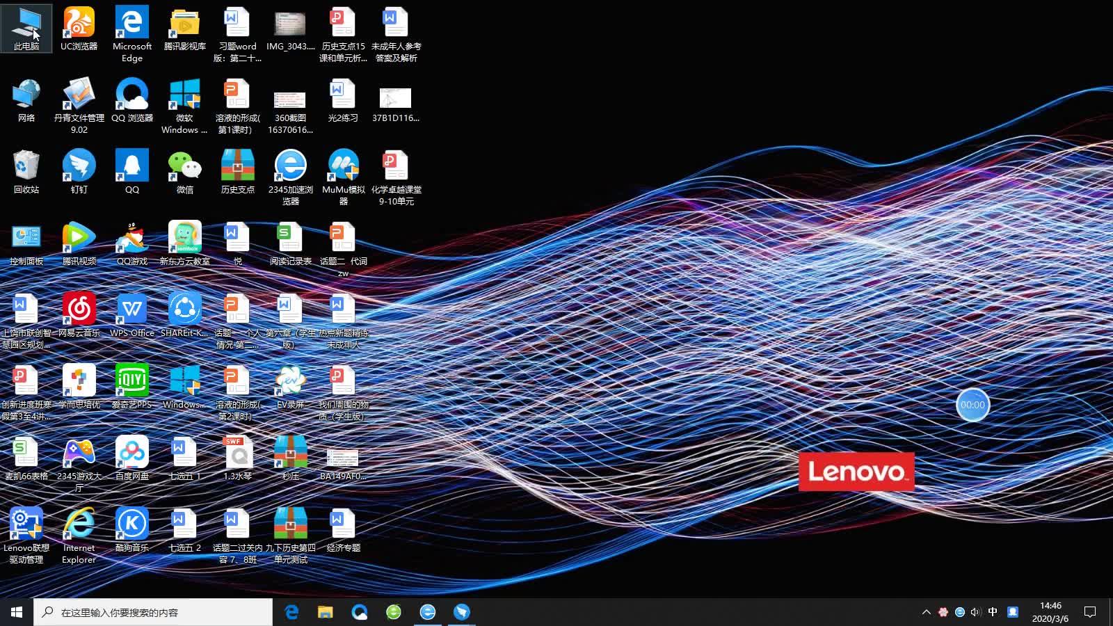1113x626 pixels.
Task: Select the IMG_3043 image thumbnail
Action: [291, 29]
